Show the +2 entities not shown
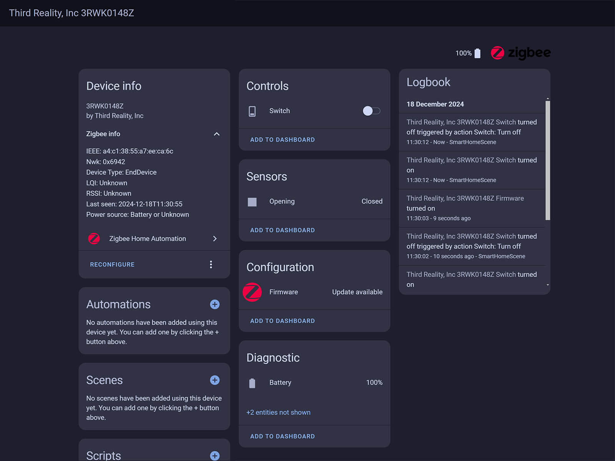This screenshot has width=615, height=461. 278,412
